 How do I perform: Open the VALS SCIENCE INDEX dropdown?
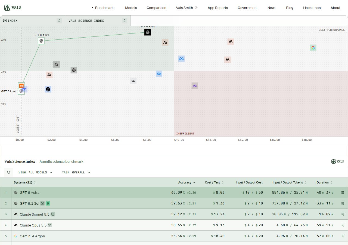pyautogui.click(x=98, y=21)
